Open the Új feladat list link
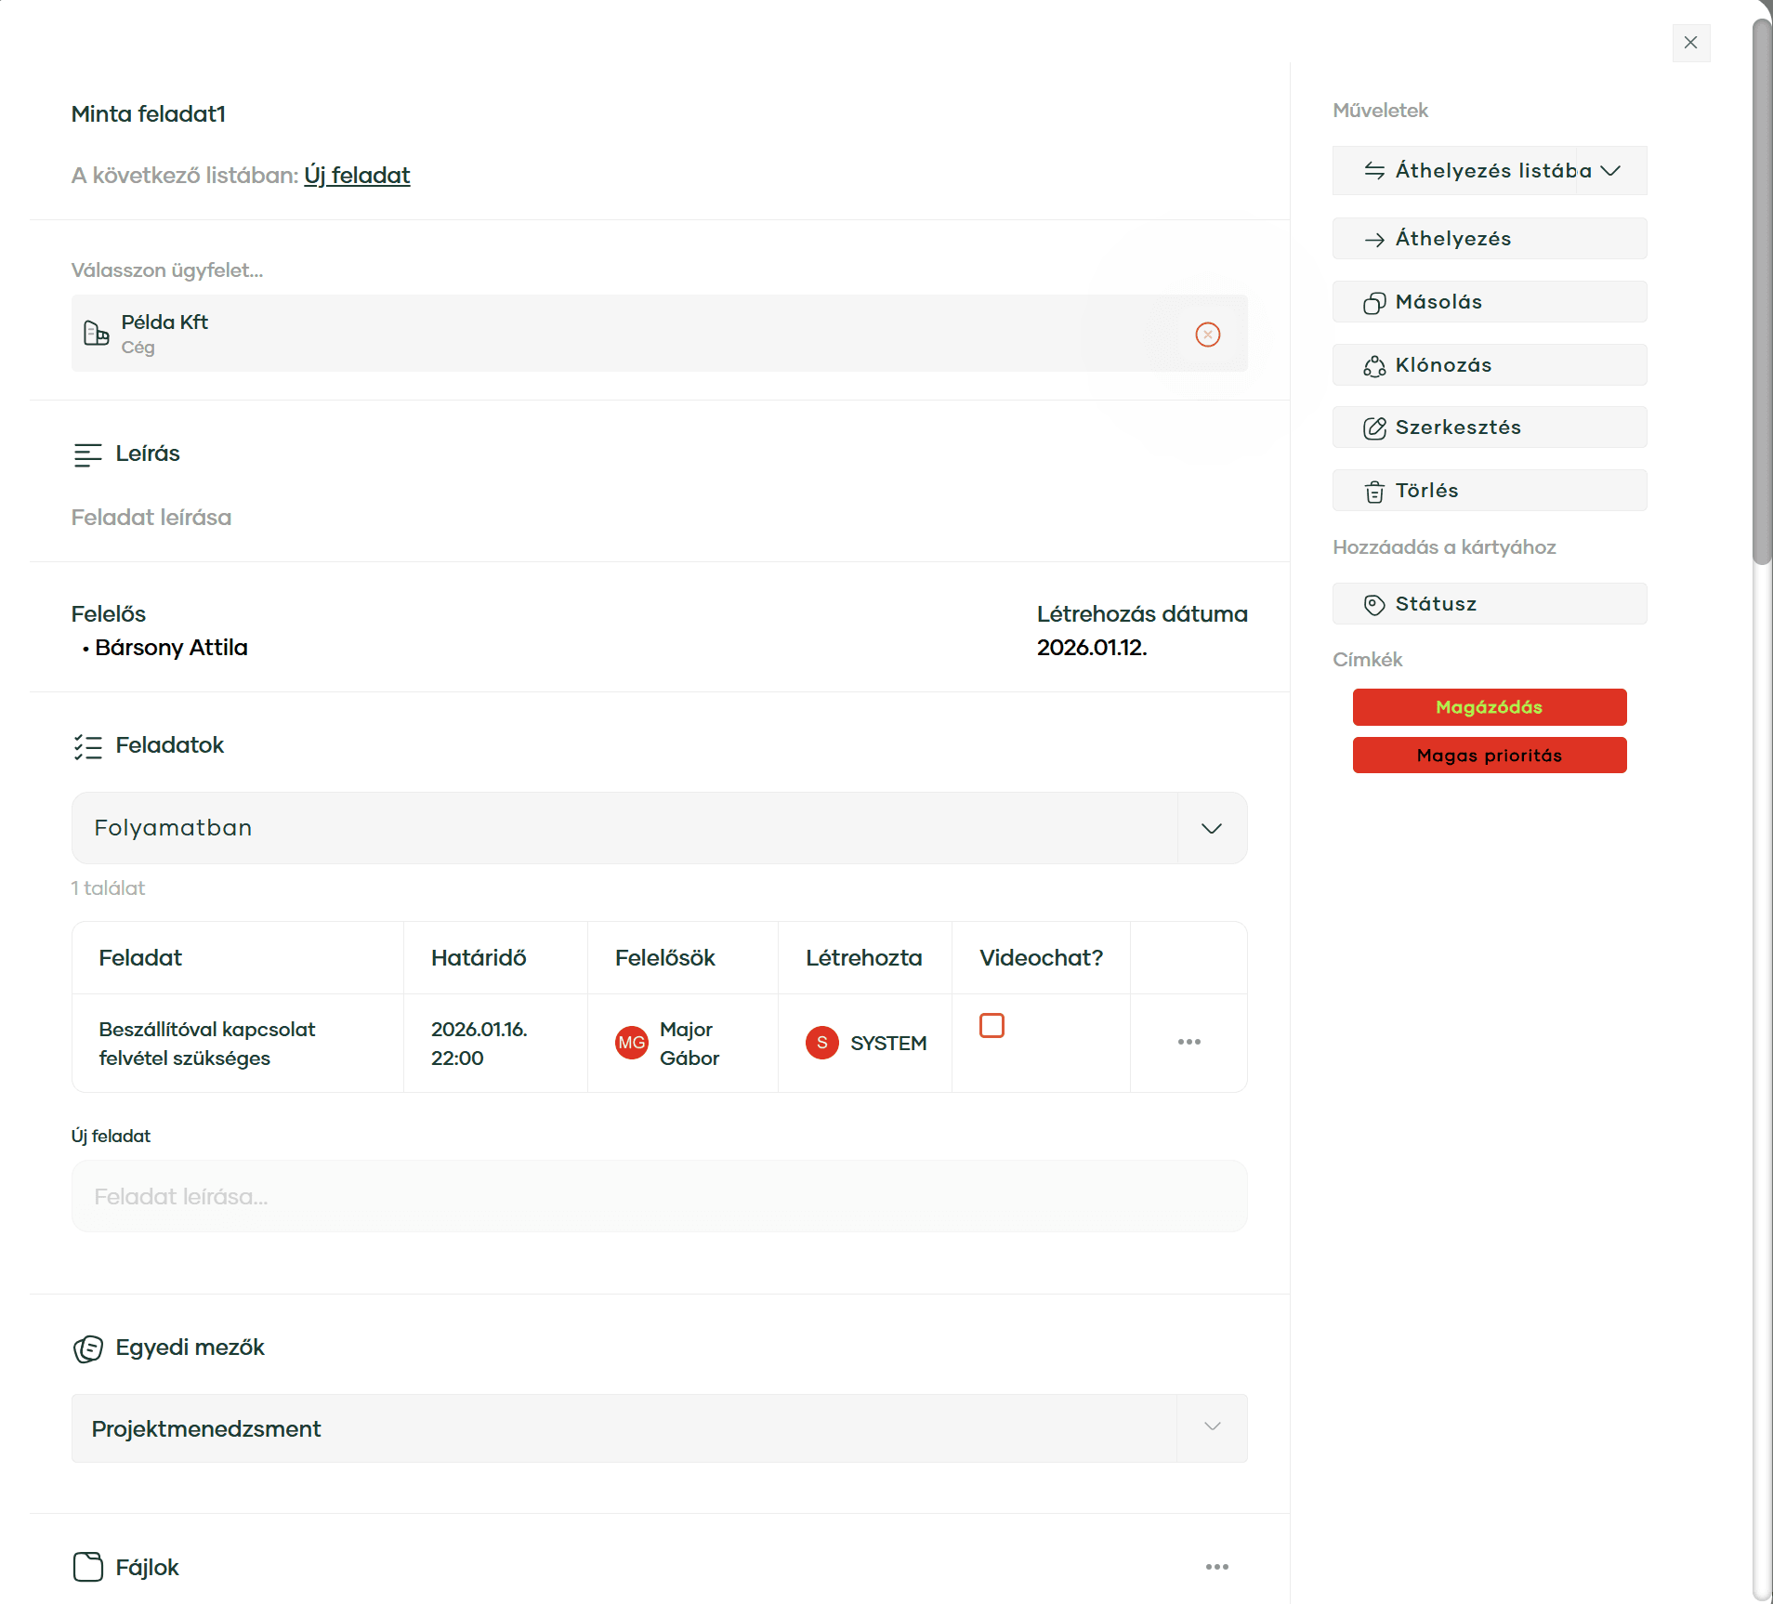 [x=357, y=176]
